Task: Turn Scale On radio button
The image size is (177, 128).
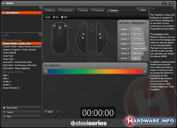Action: [x=54, y=17]
